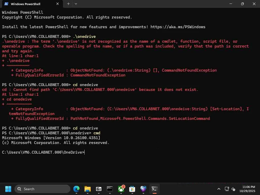
Task: Launch Microsoft Edge from the taskbar
Action: click(x=76, y=189)
